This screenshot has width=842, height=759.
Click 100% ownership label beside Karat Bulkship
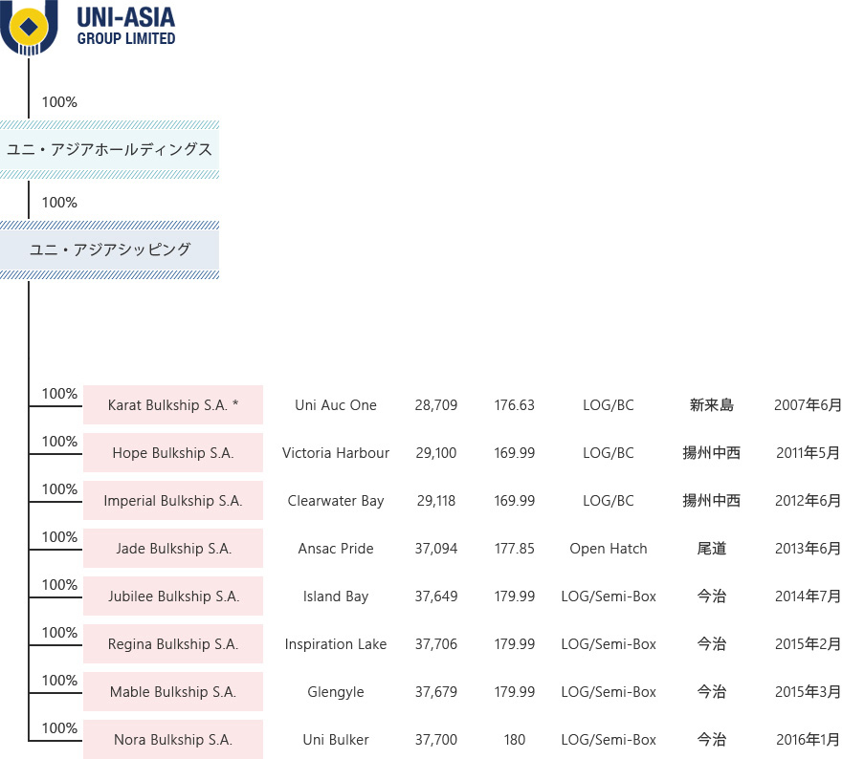tap(59, 394)
